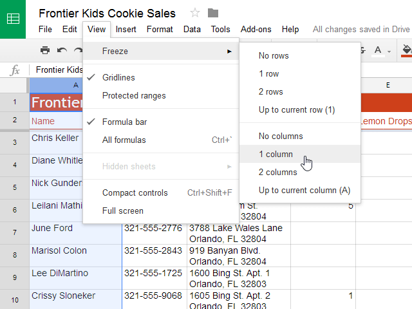Open the Insert menu
Viewport: 412px width, 309px height.
click(x=126, y=29)
